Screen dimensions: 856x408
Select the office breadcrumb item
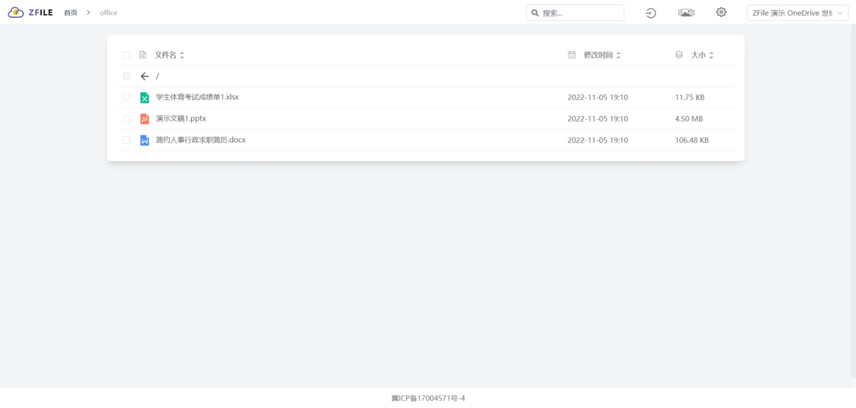108,13
